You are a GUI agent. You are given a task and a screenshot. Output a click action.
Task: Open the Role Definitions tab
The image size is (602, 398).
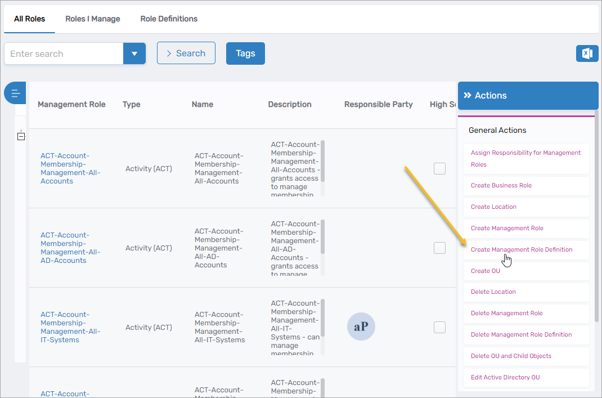point(169,19)
